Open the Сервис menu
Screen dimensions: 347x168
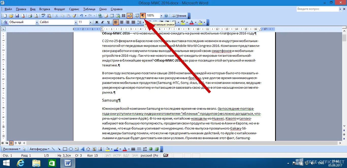pos(74,9)
